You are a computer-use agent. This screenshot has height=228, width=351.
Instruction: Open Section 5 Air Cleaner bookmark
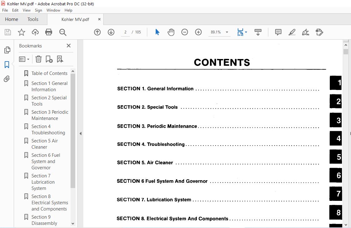tap(45, 144)
